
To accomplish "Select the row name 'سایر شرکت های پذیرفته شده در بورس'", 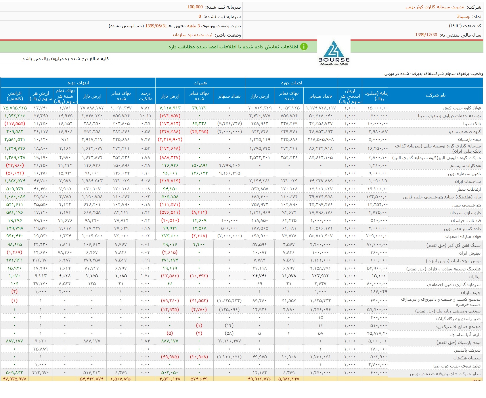I will point(445,374).
